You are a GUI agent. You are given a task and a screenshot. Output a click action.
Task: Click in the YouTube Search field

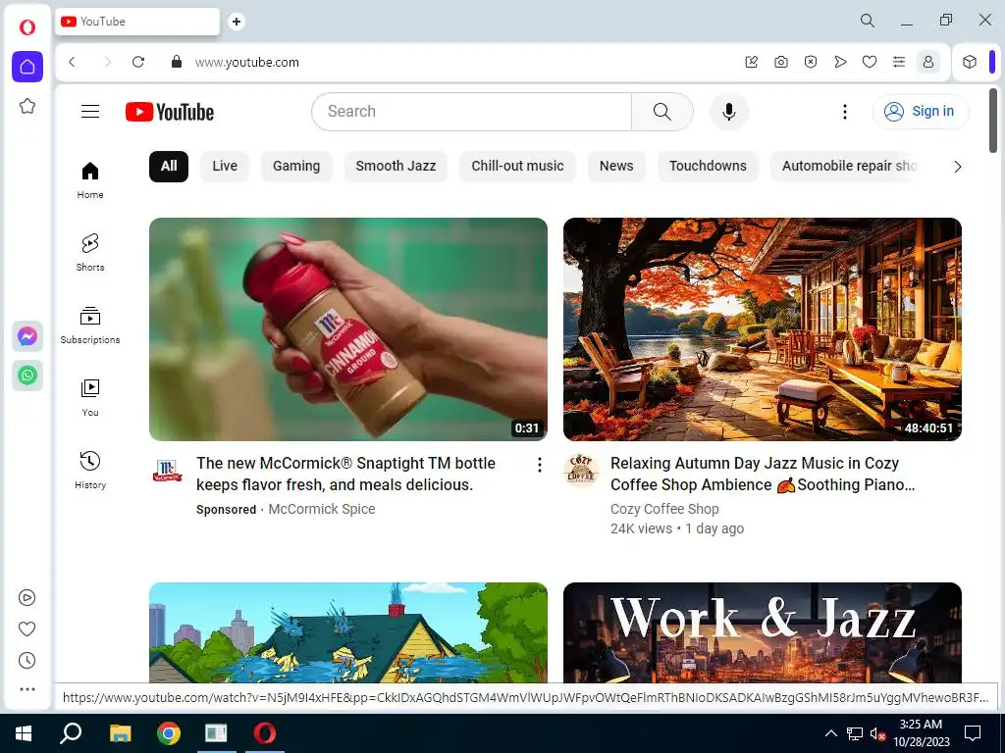point(472,112)
